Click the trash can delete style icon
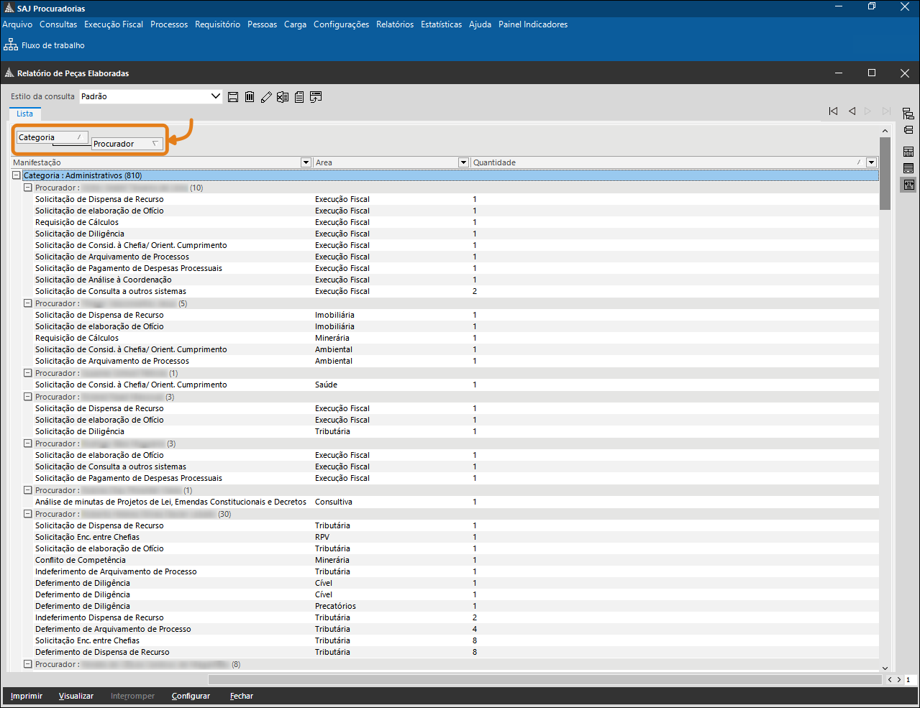 (250, 97)
